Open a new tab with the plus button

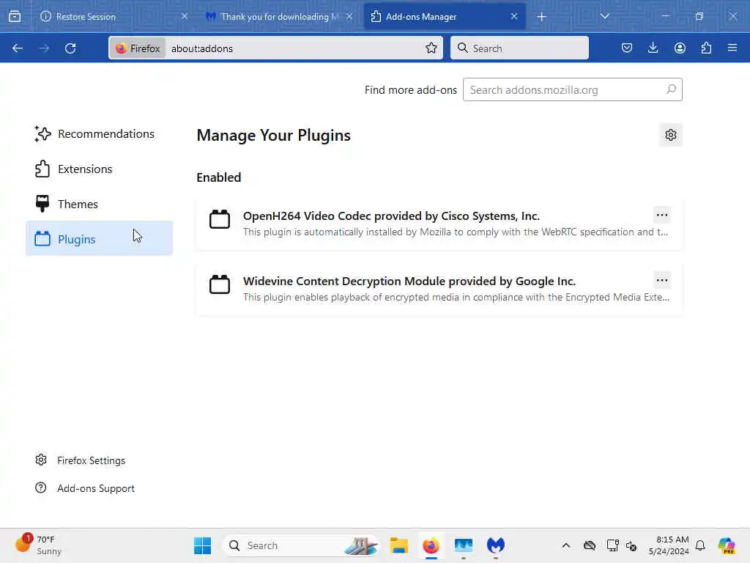541,17
